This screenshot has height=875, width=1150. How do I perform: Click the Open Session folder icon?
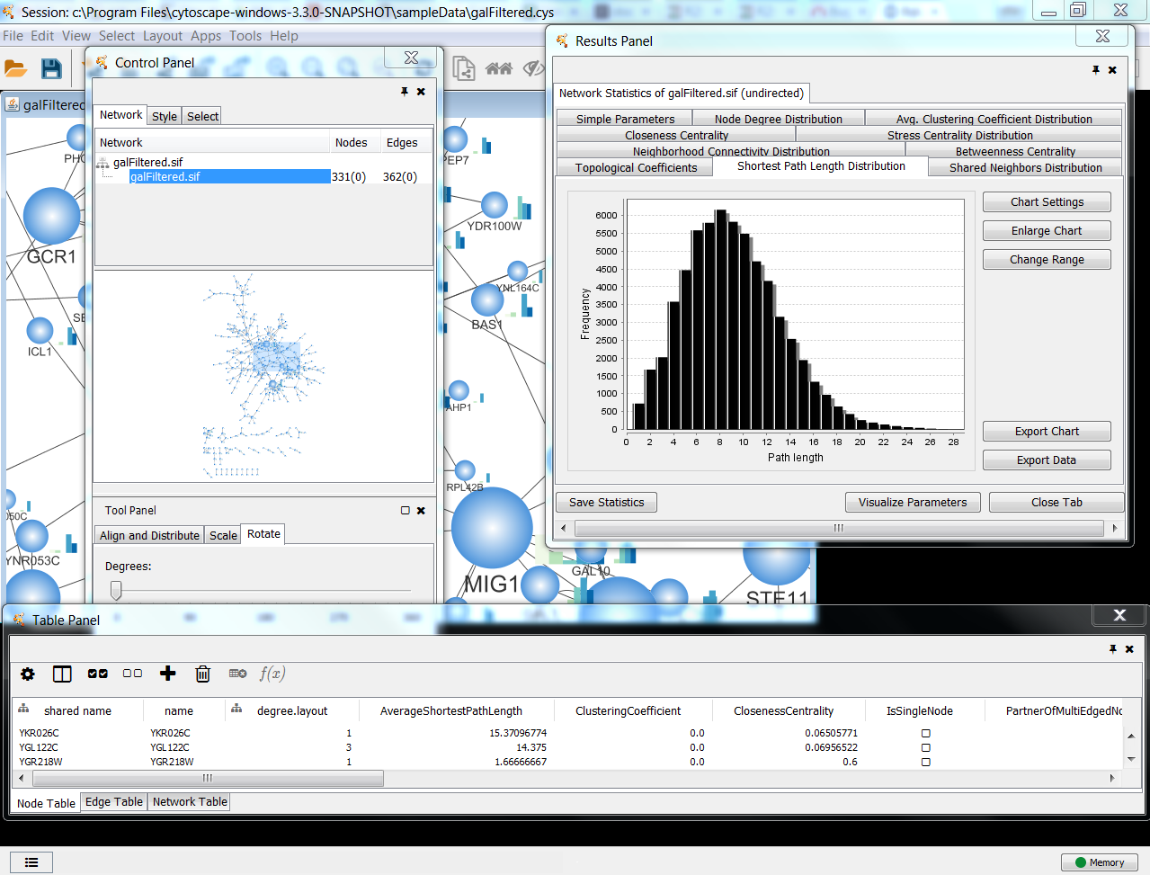tap(15, 69)
